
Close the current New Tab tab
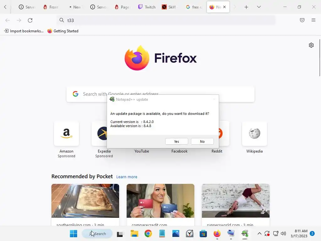[224, 7]
